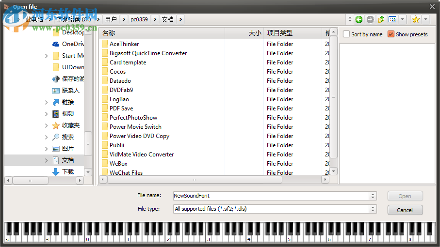Select the LogBao folder icon

point(105,99)
